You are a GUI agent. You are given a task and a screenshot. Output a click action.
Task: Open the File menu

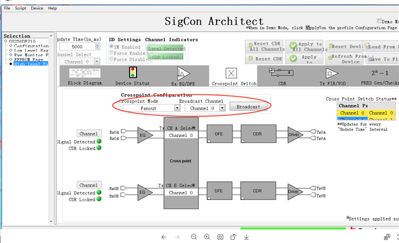point(7,8)
